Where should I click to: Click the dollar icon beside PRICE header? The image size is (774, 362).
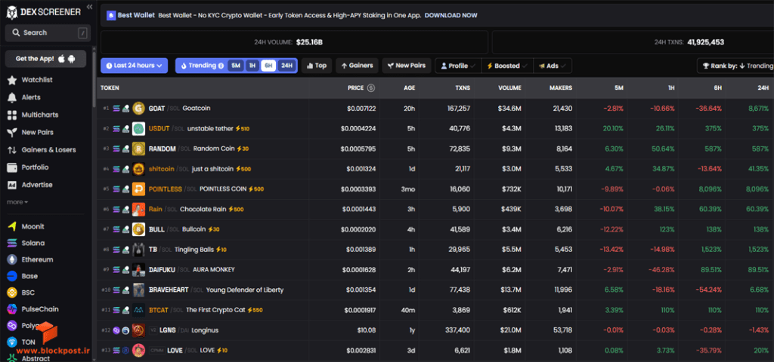pos(371,87)
